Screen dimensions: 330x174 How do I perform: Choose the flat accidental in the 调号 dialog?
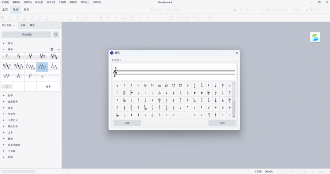[117, 85]
